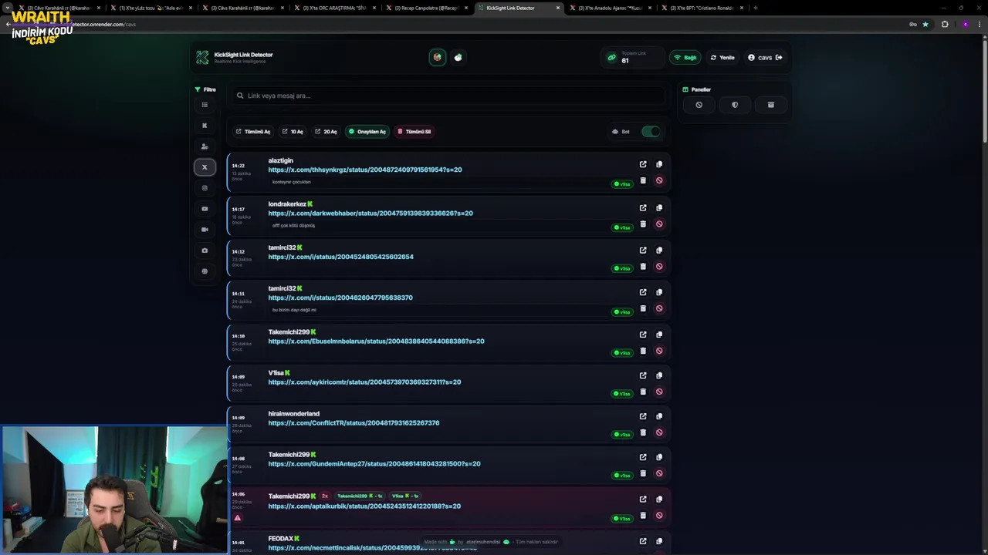
Task: Open the x.com/i/status/2004524805425602654 link
Action: 340,257
